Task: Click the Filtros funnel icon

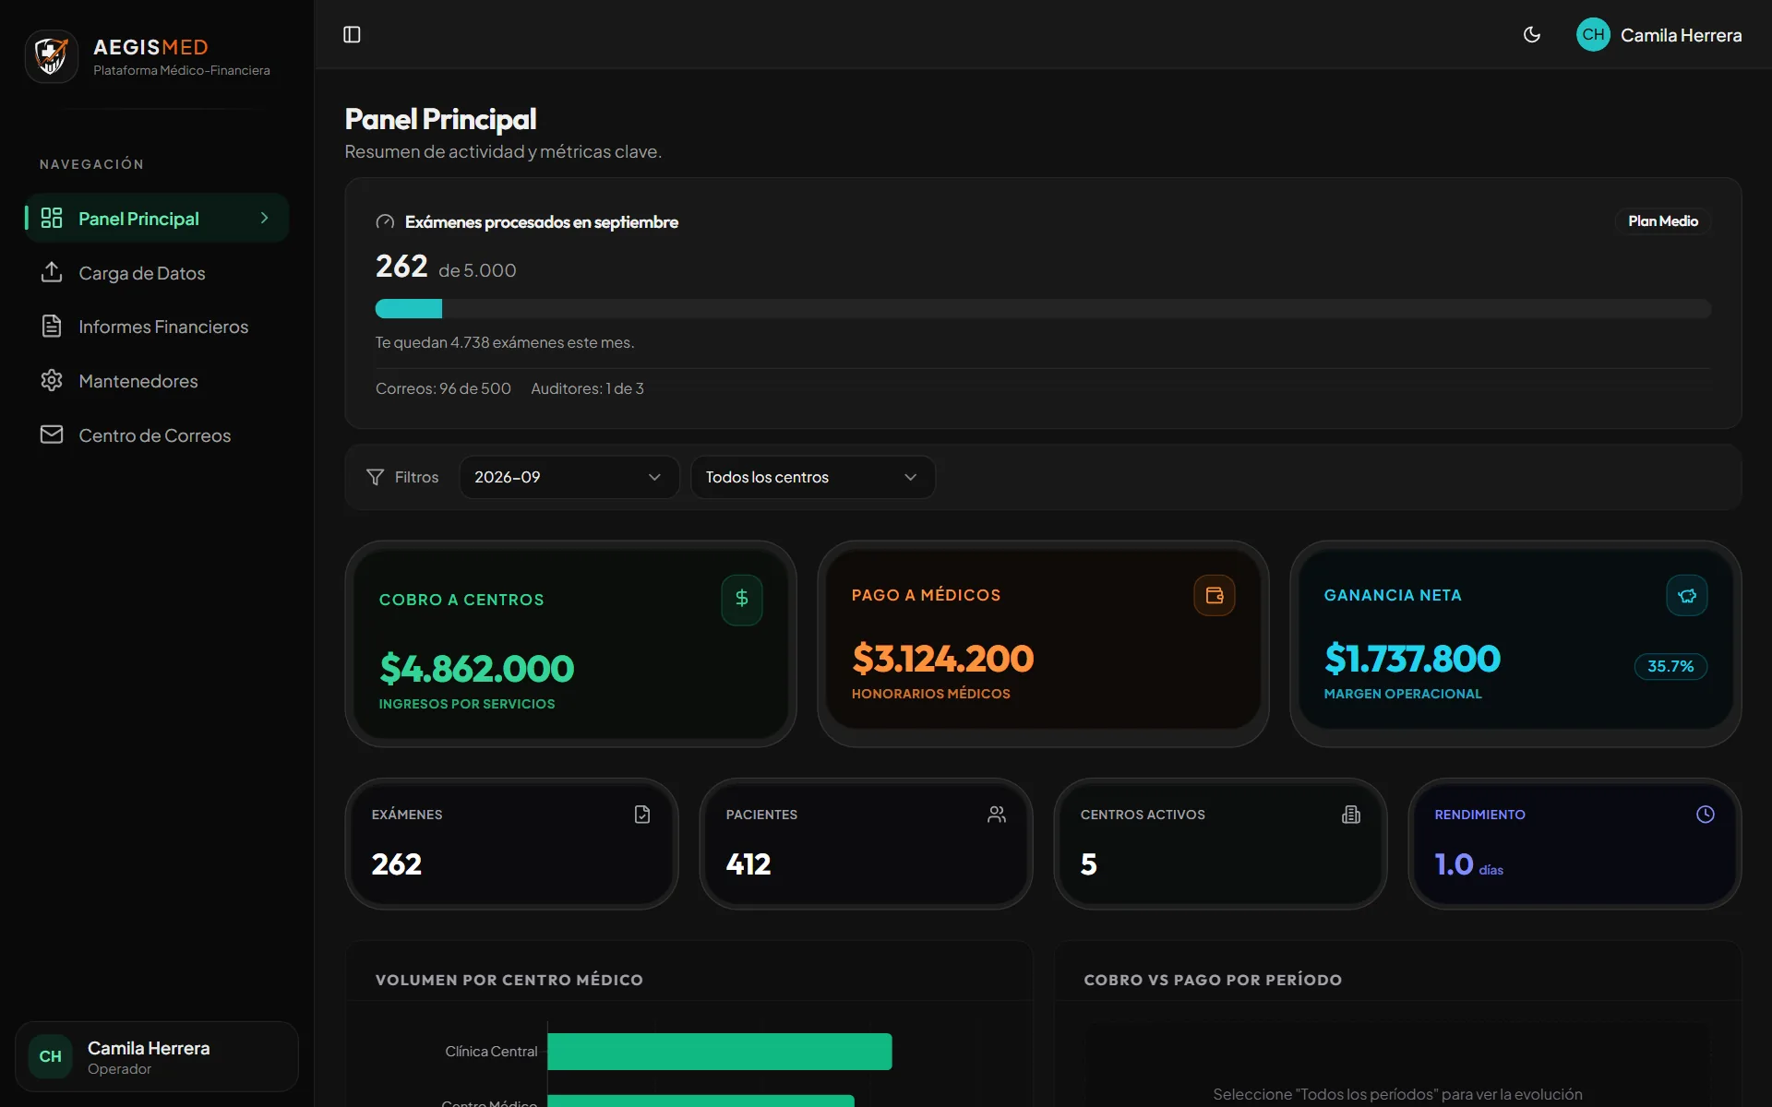Action: coord(375,477)
